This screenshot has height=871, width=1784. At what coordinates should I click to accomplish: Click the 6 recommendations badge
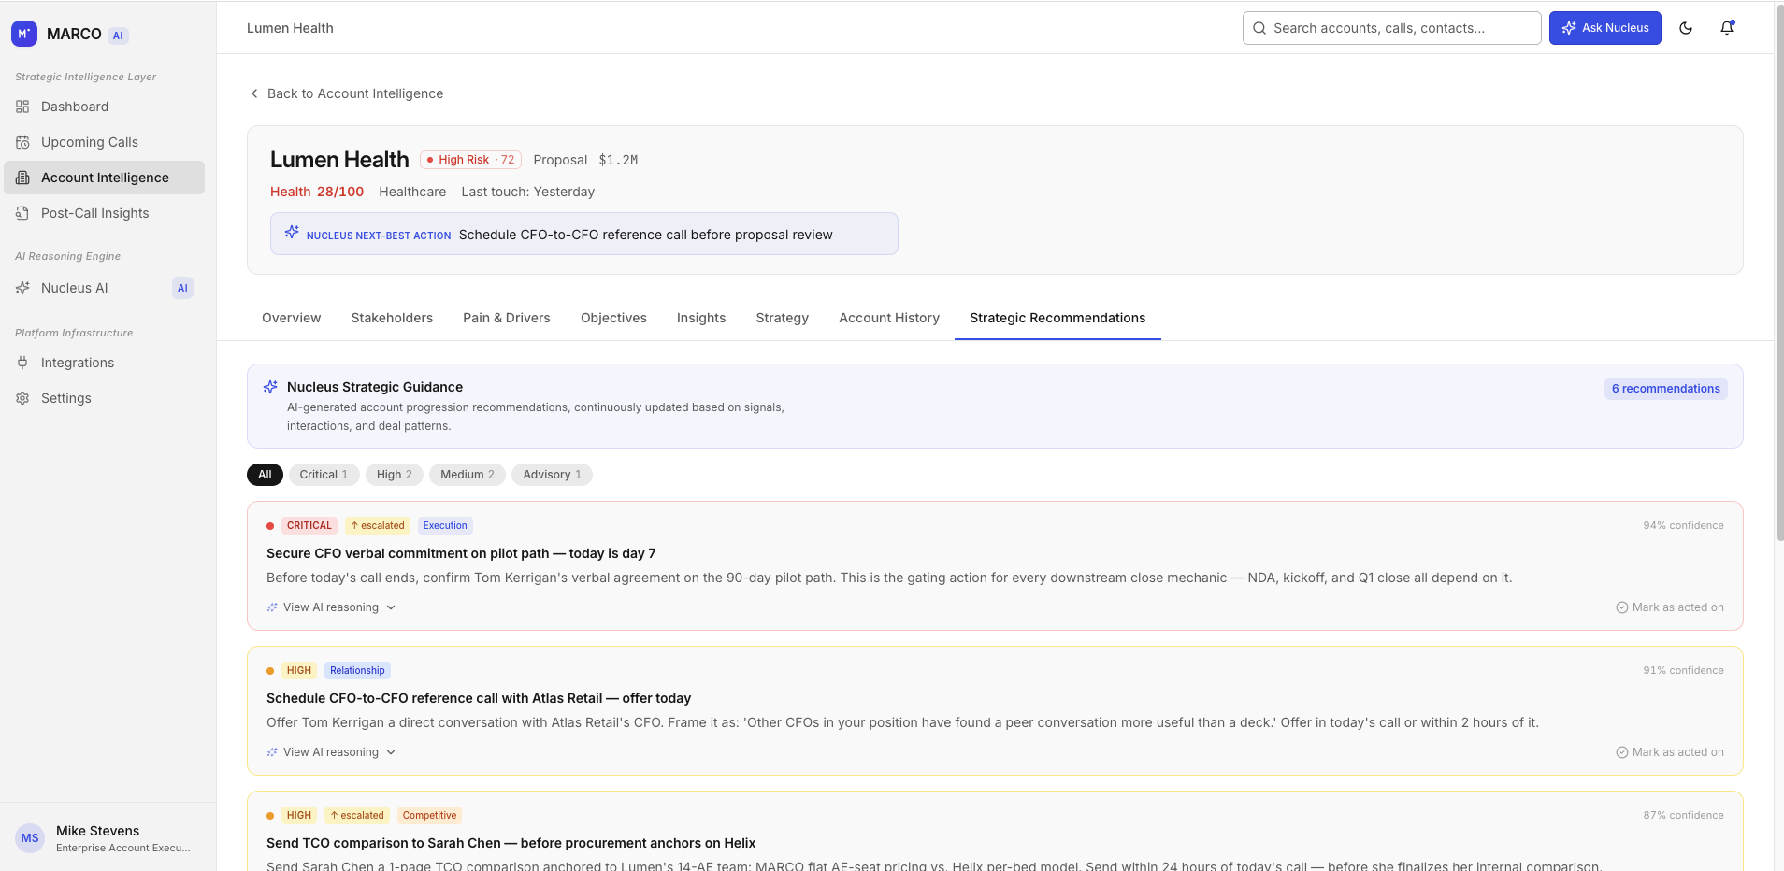(1665, 389)
